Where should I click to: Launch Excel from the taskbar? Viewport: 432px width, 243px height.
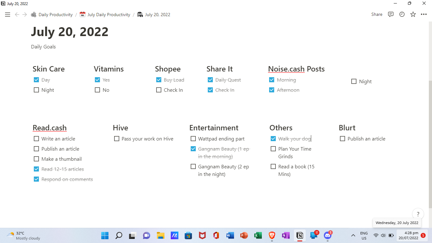258,235
